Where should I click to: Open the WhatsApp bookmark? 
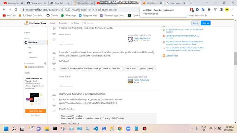tap(68, 16)
